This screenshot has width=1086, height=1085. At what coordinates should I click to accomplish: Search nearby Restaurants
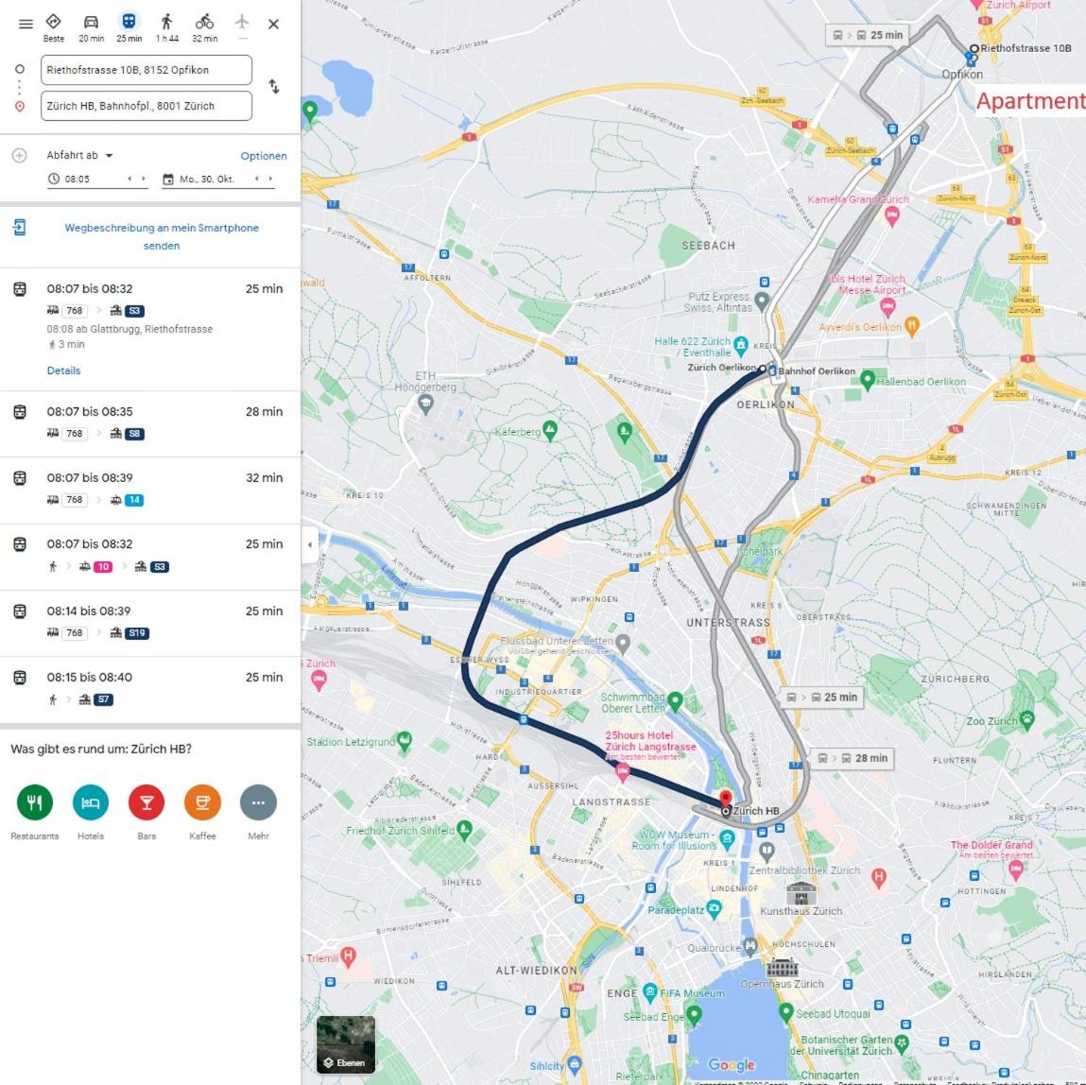[35, 802]
